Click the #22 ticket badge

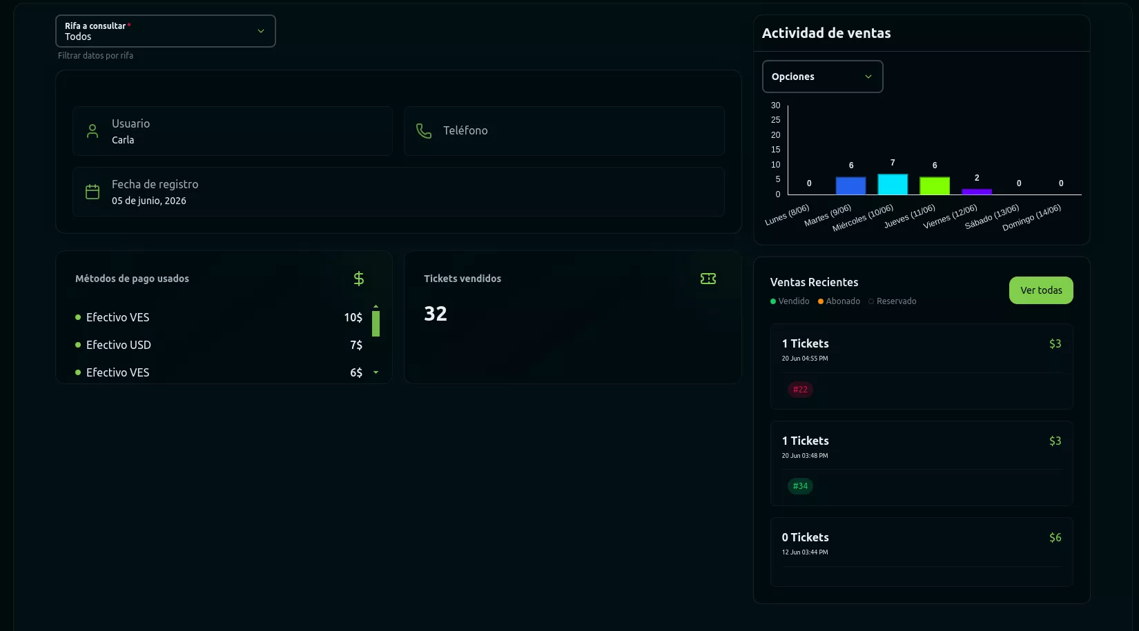(800, 390)
